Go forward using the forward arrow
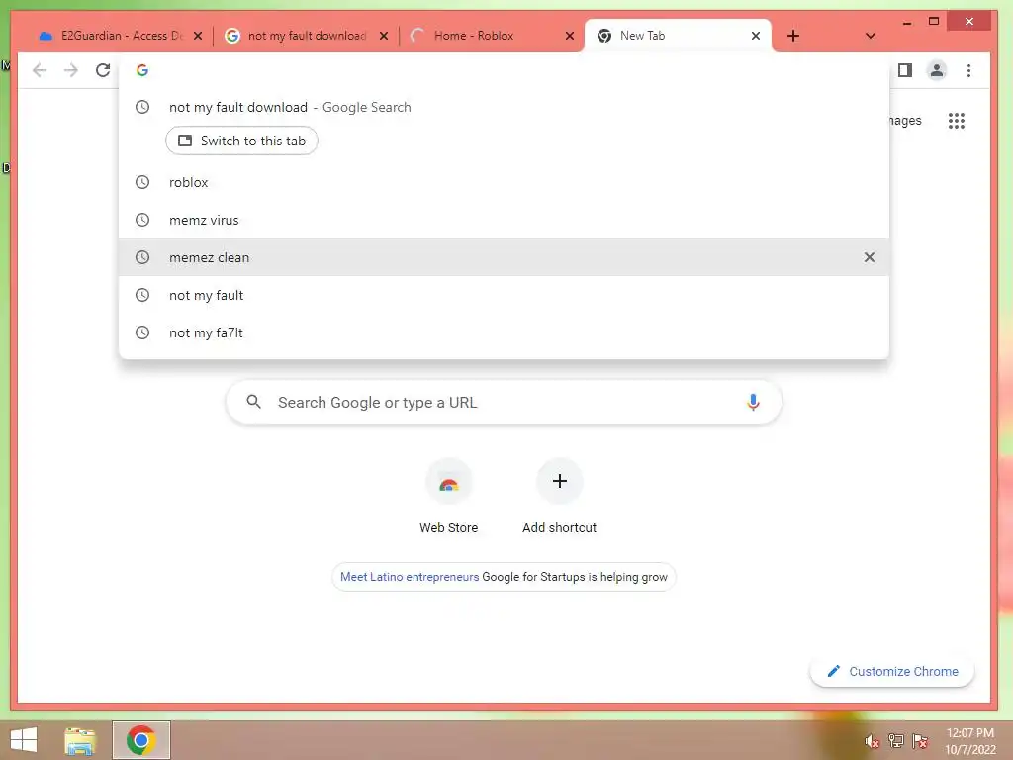This screenshot has width=1013, height=760. click(71, 70)
